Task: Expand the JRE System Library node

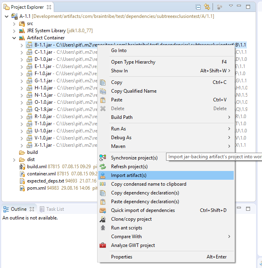Action: coord(14,31)
